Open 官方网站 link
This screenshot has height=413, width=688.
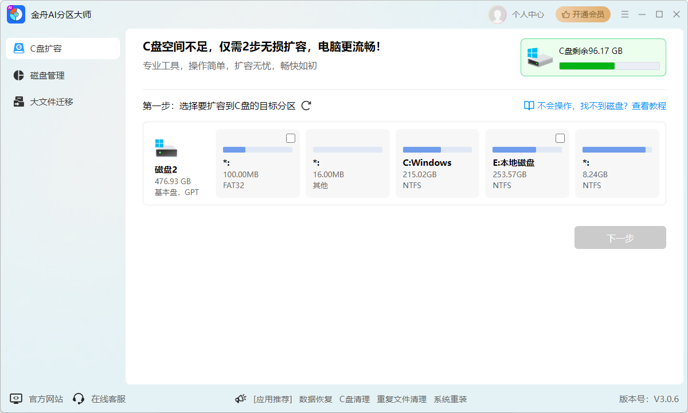[46, 399]
